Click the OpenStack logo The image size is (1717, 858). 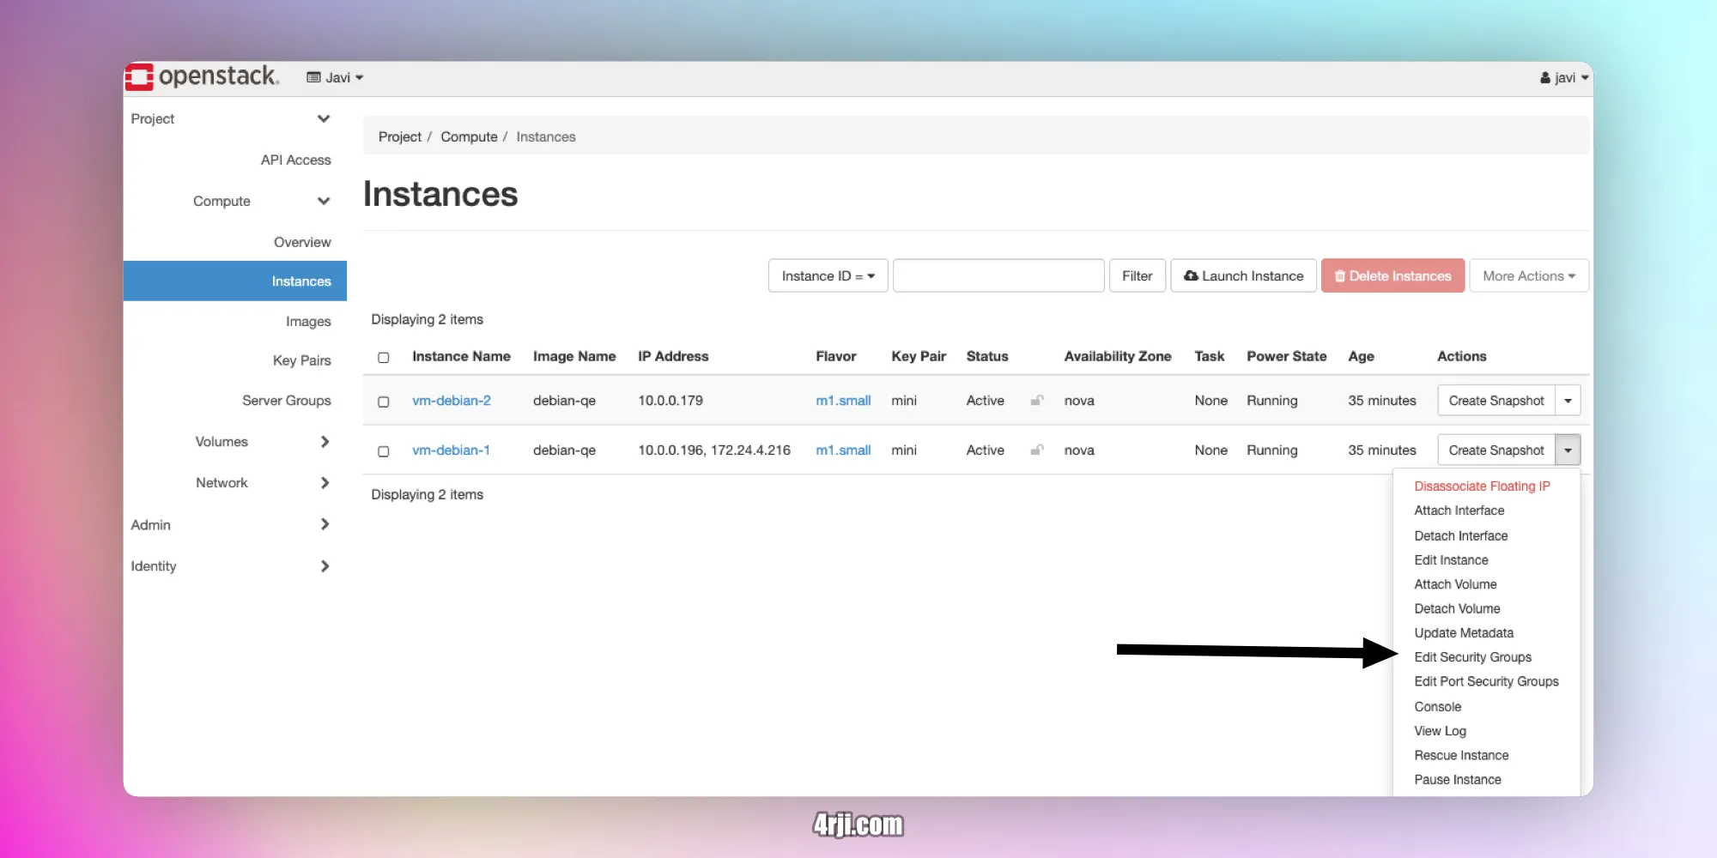[x=143, y=76]
